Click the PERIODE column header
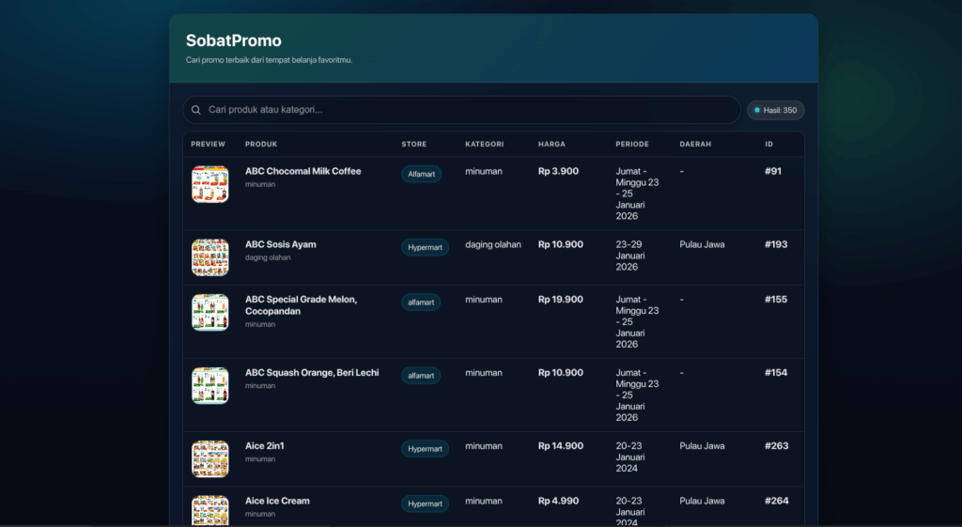This screenshot has width=962, height=527. click(x=632, y=144)
